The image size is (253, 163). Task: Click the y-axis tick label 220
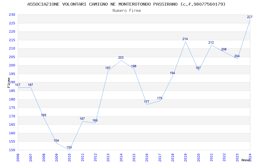coord(12,31)
